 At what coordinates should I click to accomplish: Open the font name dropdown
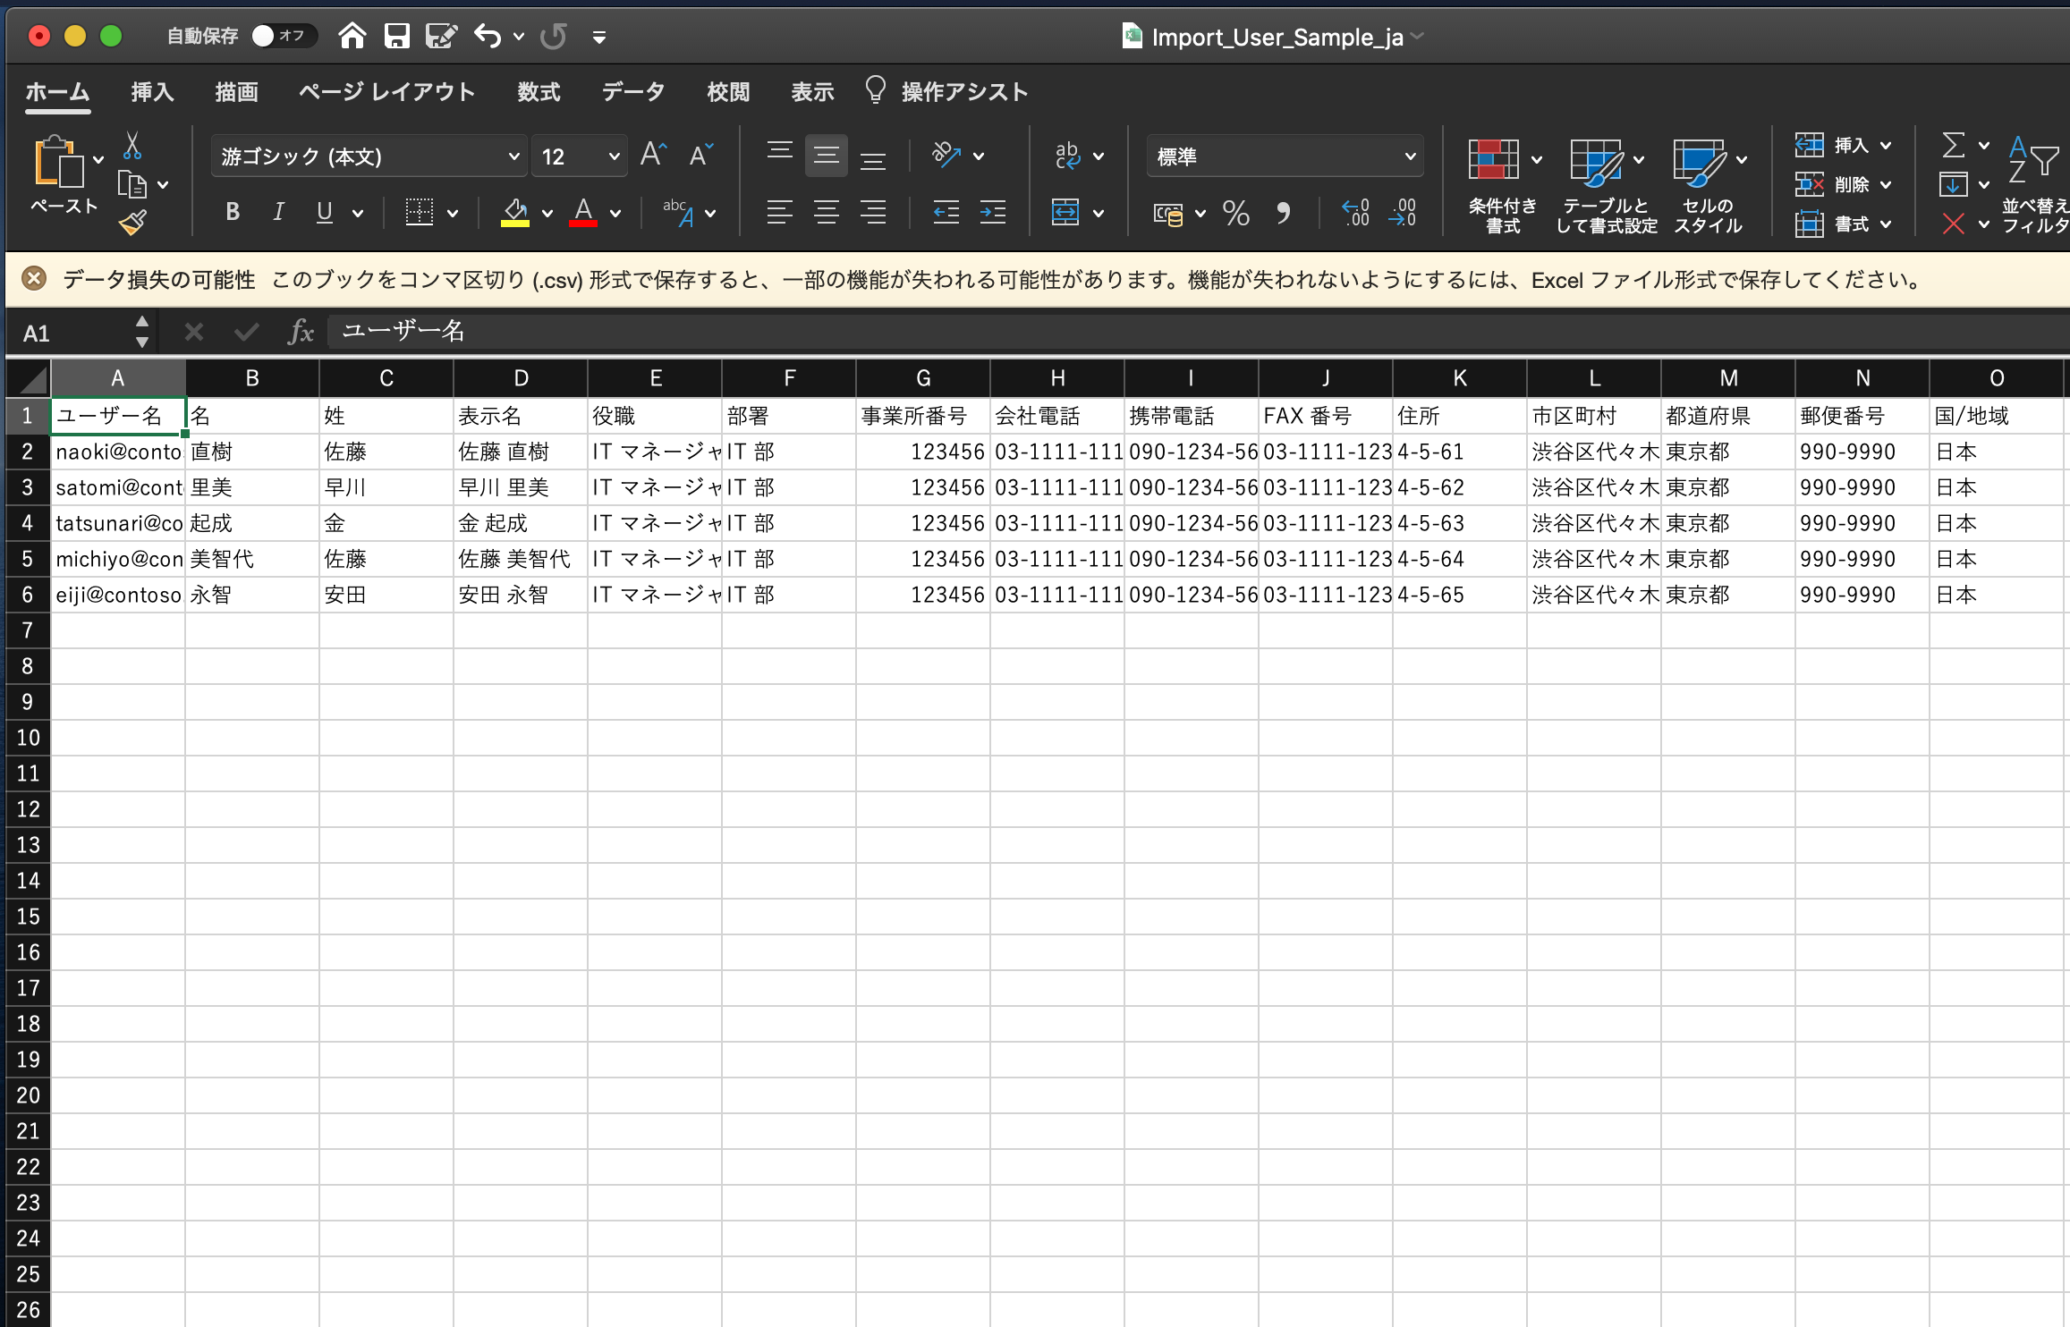coord(513,156)
